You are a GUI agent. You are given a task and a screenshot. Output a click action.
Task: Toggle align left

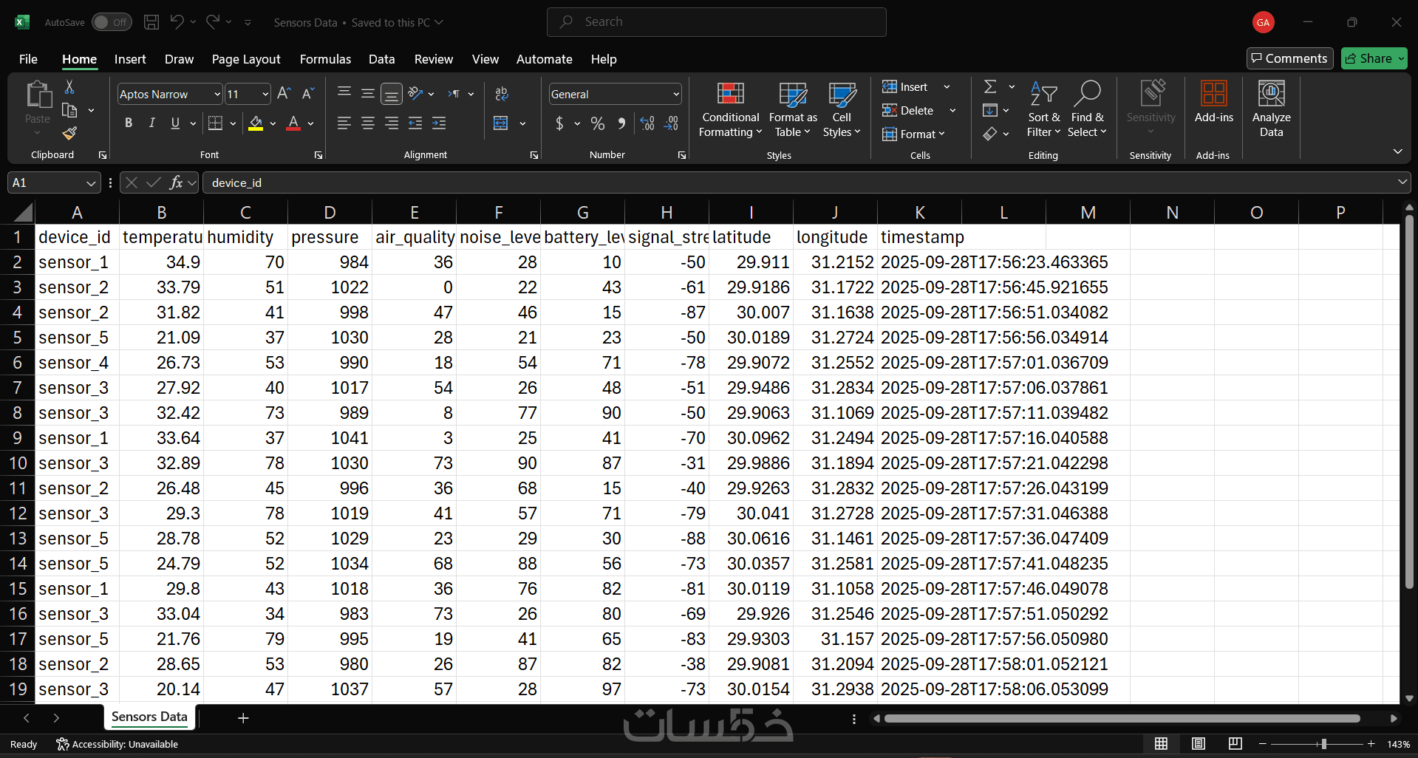pos(344,123)
